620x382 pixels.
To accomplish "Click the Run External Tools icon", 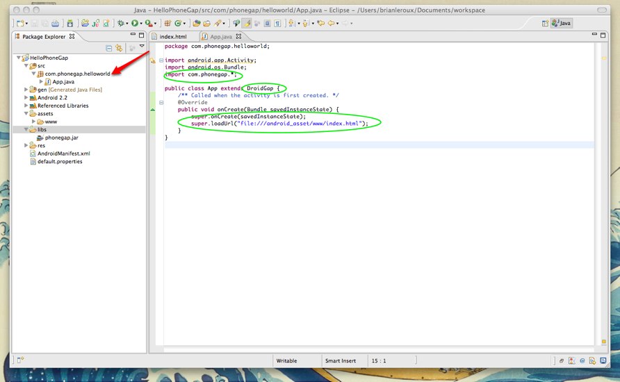I will (149, 24).
